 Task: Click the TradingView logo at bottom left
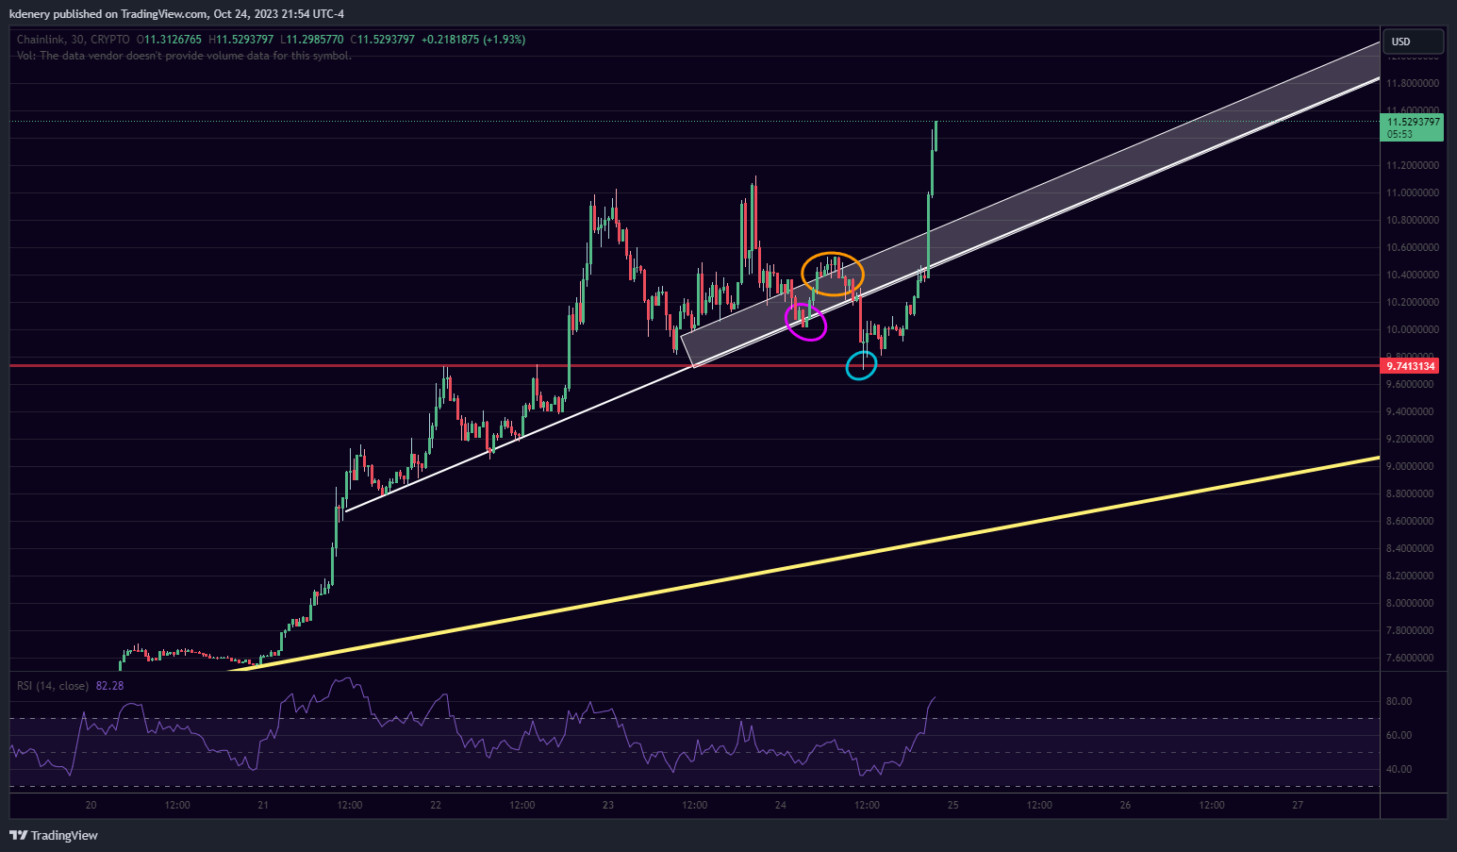54,835
